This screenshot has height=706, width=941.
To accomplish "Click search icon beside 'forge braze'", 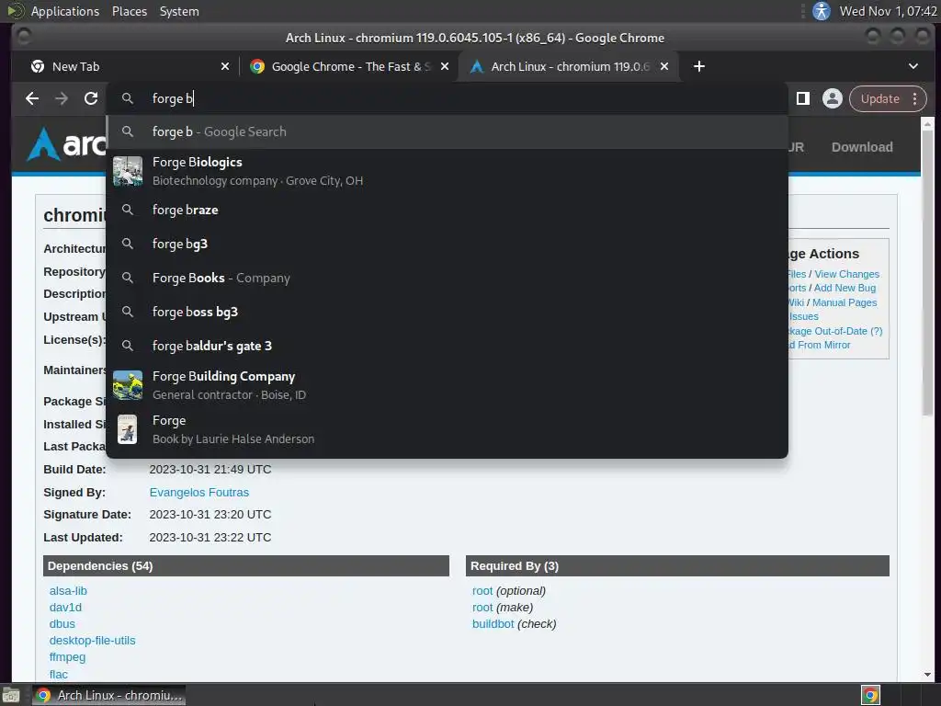I will [127, 210].
